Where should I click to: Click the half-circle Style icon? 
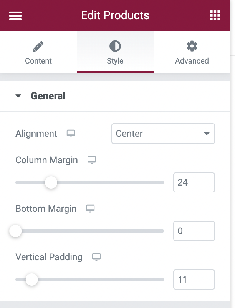[115, 46]
